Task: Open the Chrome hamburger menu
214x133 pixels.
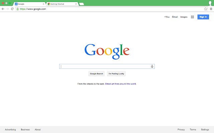Action: click(x=211, y=9)
